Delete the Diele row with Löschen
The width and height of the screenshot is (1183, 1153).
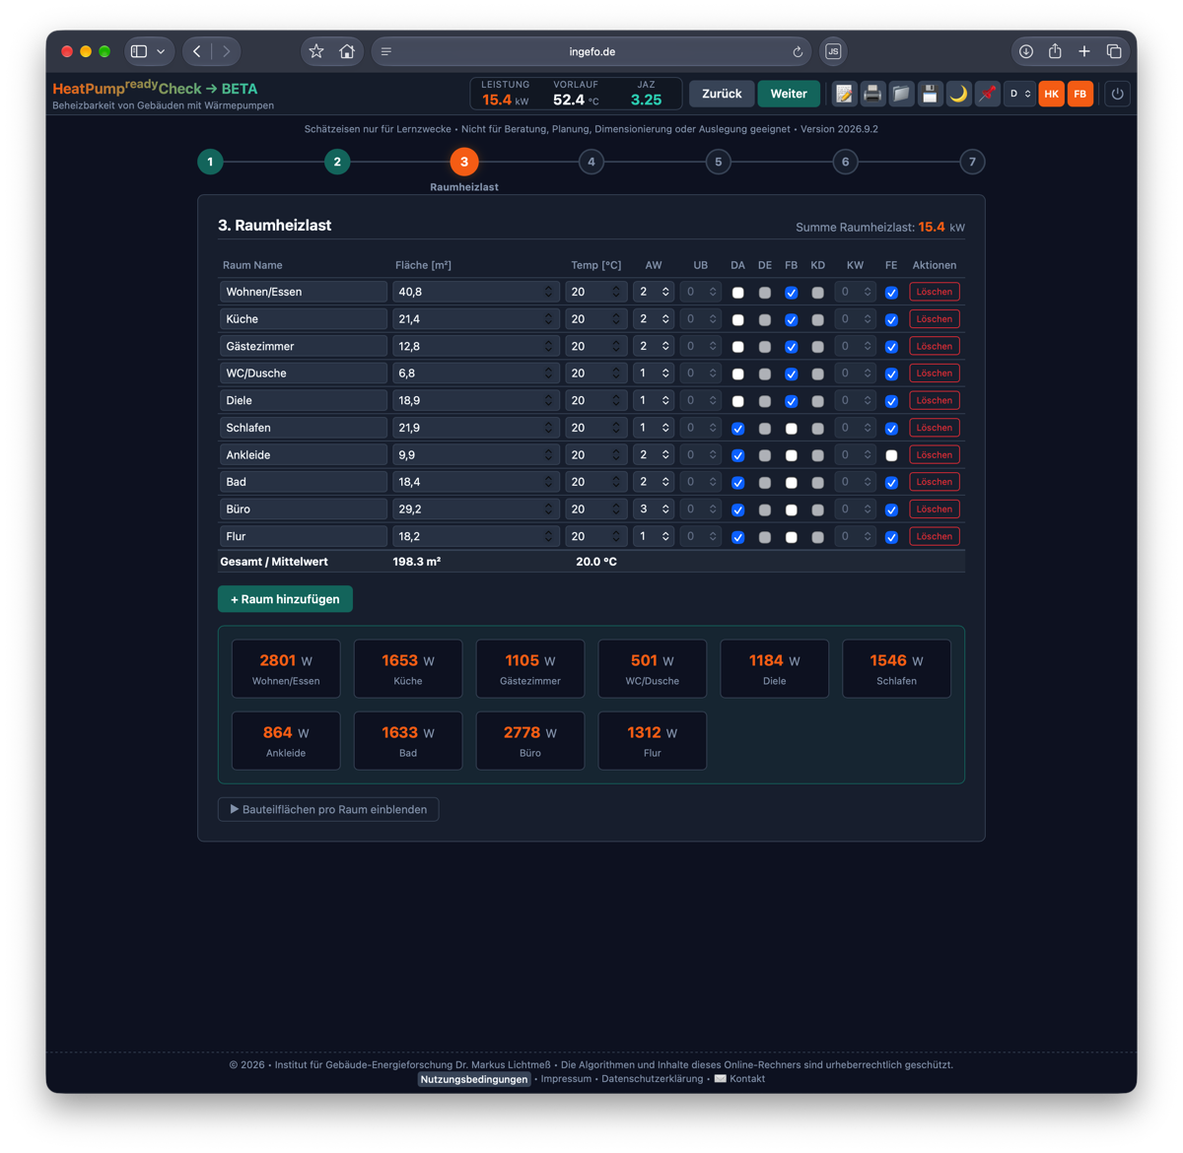(934, 400)
